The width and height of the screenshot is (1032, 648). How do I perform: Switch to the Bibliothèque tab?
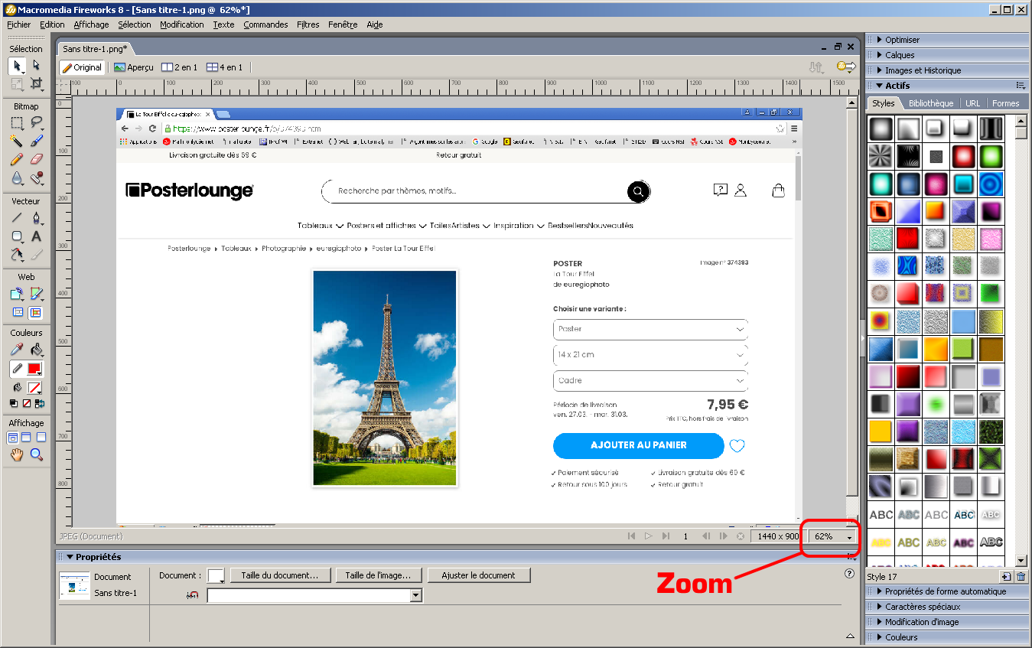931,103
